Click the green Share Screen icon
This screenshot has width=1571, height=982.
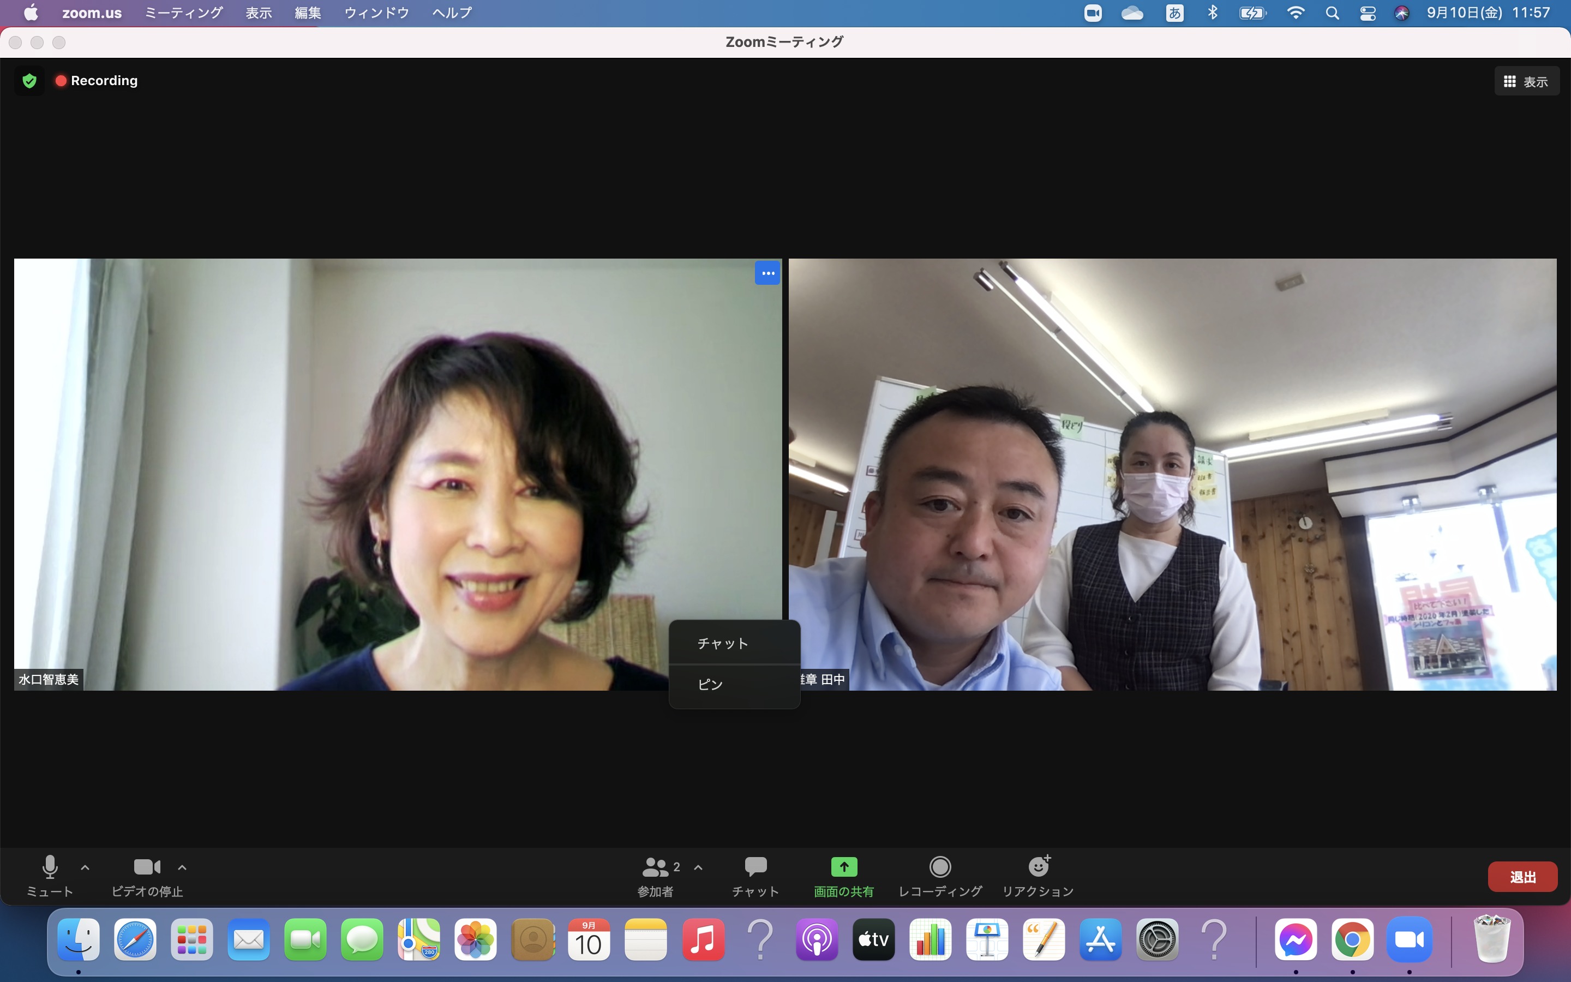pyautogui.click(x=843, y=867)
